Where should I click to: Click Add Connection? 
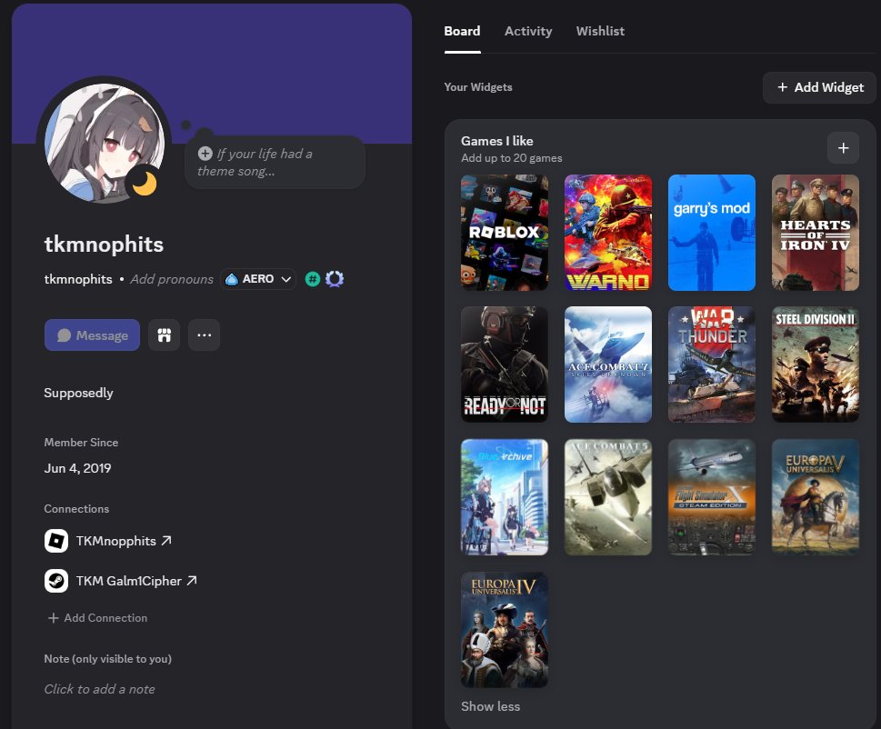pos(98,618)
